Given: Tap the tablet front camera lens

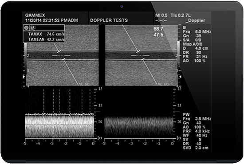Looking at the screenshot, I should tap(122, 6).
